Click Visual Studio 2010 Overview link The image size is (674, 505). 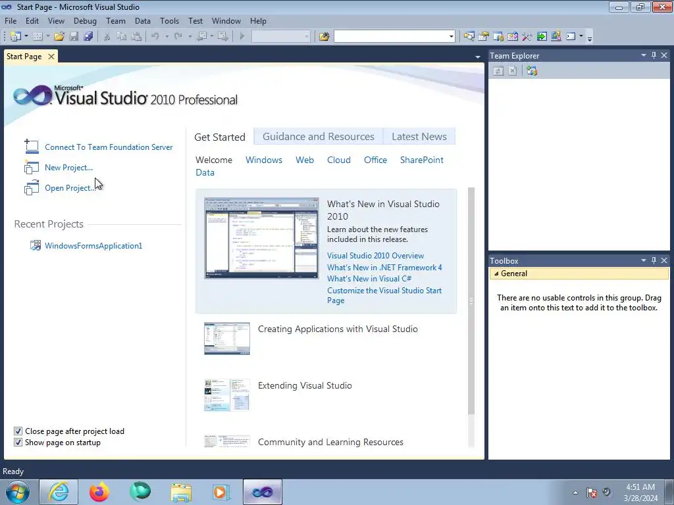tap(375, 256)
